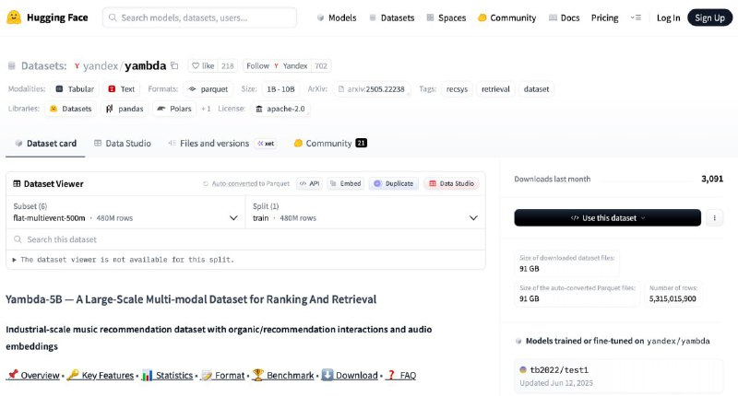Switch to the Files and versions tab
This screenshot has height=396, width=738.
pos(213,144)
